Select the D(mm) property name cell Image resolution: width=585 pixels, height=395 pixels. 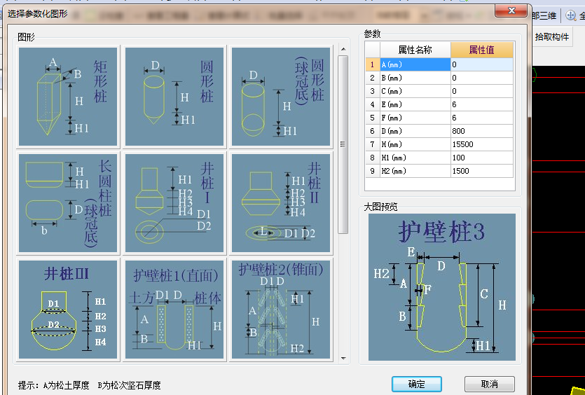415,131
